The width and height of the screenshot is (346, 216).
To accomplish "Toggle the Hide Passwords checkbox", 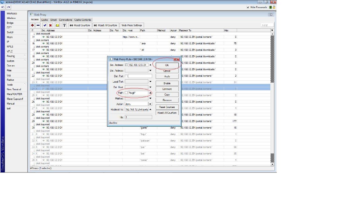I will [x=248, y=7].
